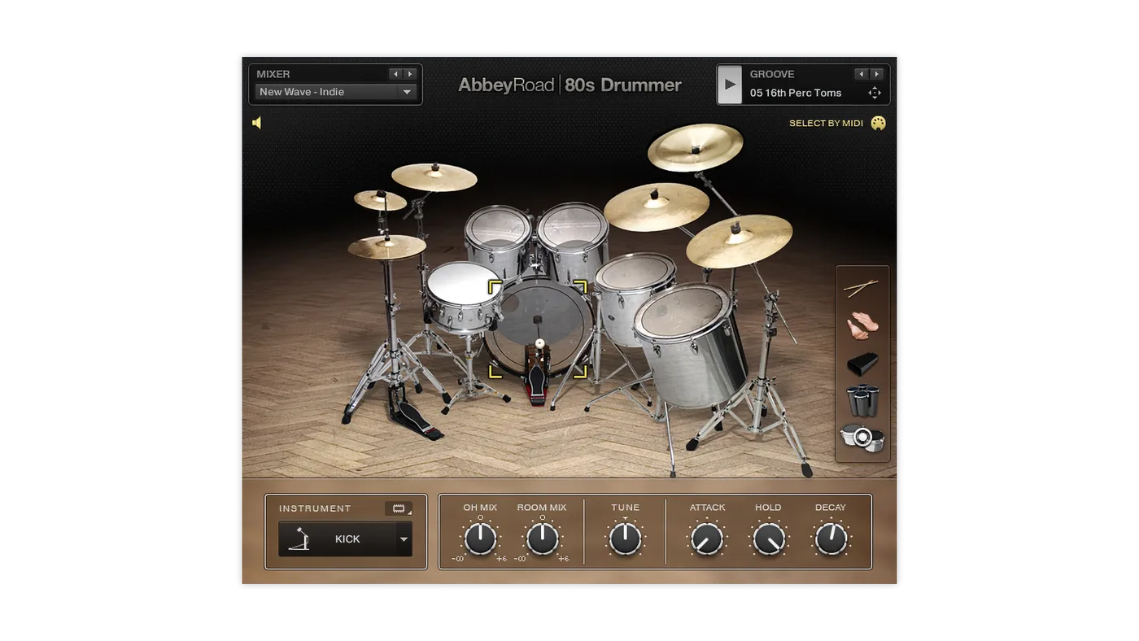Image resolution: width=1139 pixels, height=641 pixels.
Task: Select the left crash cymbal above the snare
Action: pyautogui.click(x=434, y=177)
